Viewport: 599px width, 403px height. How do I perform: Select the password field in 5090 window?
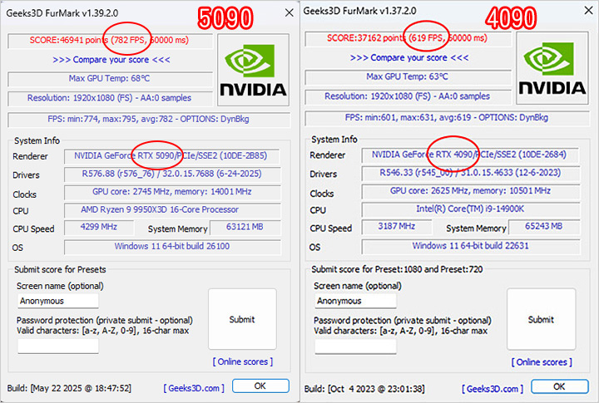click(58, 346)
